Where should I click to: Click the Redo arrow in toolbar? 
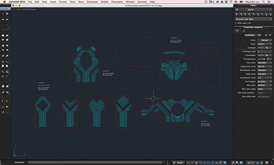pos(7,20)
